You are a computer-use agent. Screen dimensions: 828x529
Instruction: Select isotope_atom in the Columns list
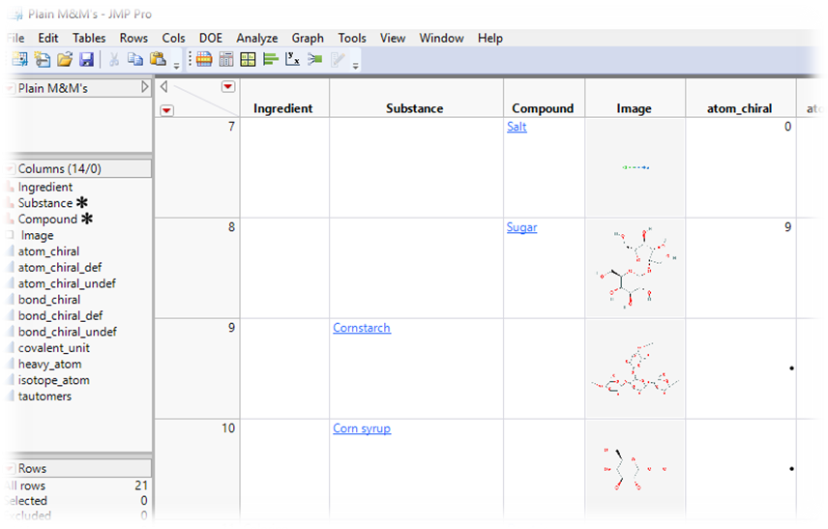click(54, 380)
